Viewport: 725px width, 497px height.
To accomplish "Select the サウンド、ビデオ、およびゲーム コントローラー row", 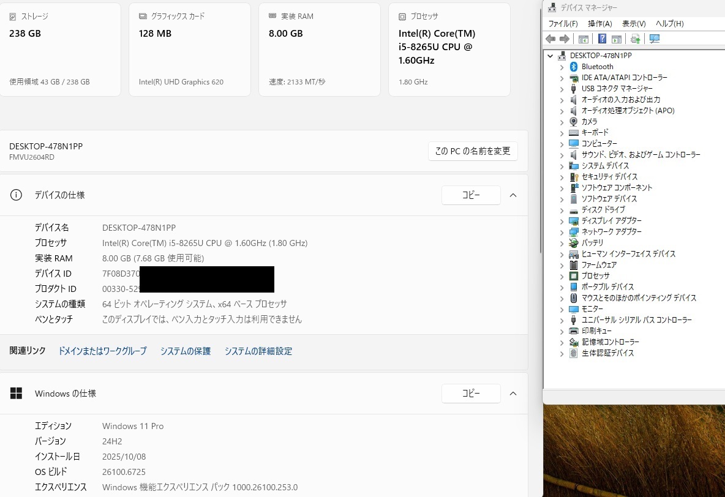I will tap(640, 155).
